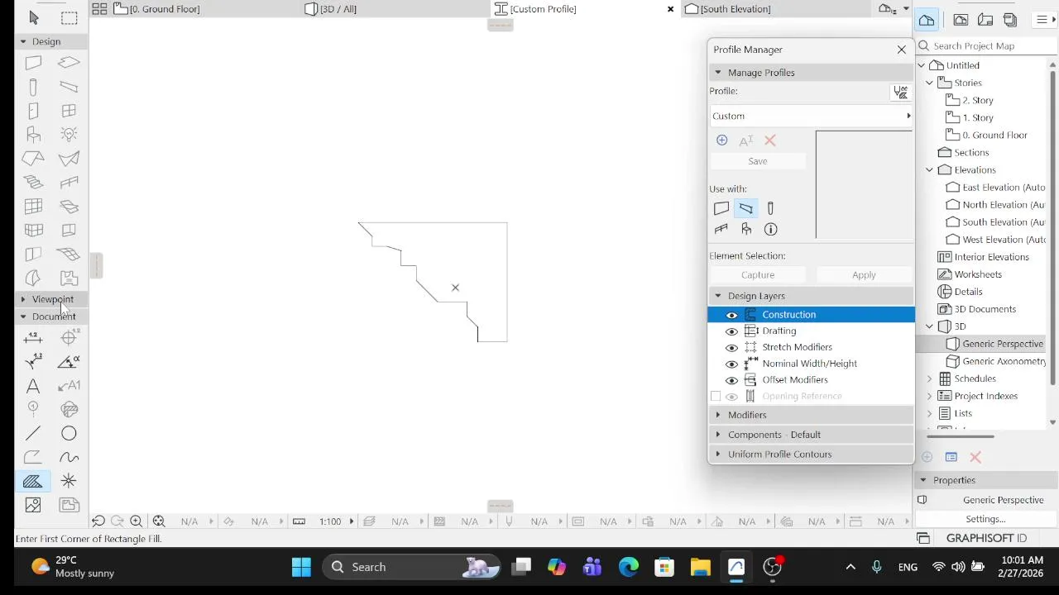Screen dimensions: 1059x595
Task: Create new profile with the plus icon
Action: [x=721, y=140]
